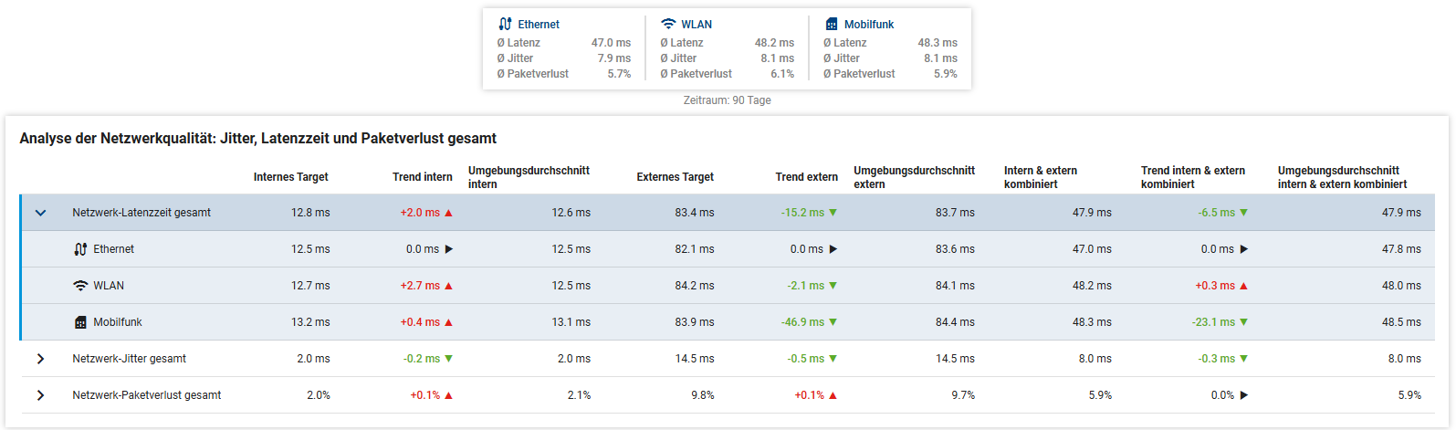The image size is (1456, 430).
Task: Click the Zeitraum: 90 Tage label
Action: pos(727,100)
